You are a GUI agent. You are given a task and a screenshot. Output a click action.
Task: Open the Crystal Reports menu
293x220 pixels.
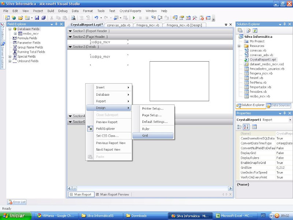coord(130,11)
